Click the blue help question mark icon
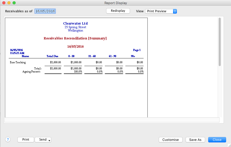231x147 pixels. coord(8,140)
